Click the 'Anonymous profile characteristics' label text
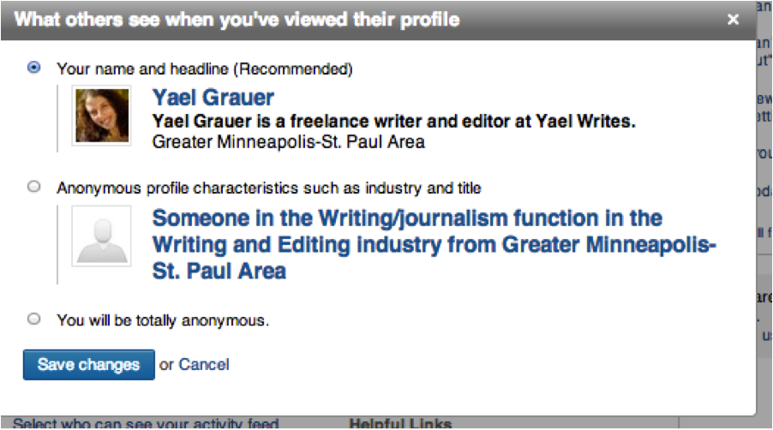Screen dimensions: 773x430 tap(268, 188)
